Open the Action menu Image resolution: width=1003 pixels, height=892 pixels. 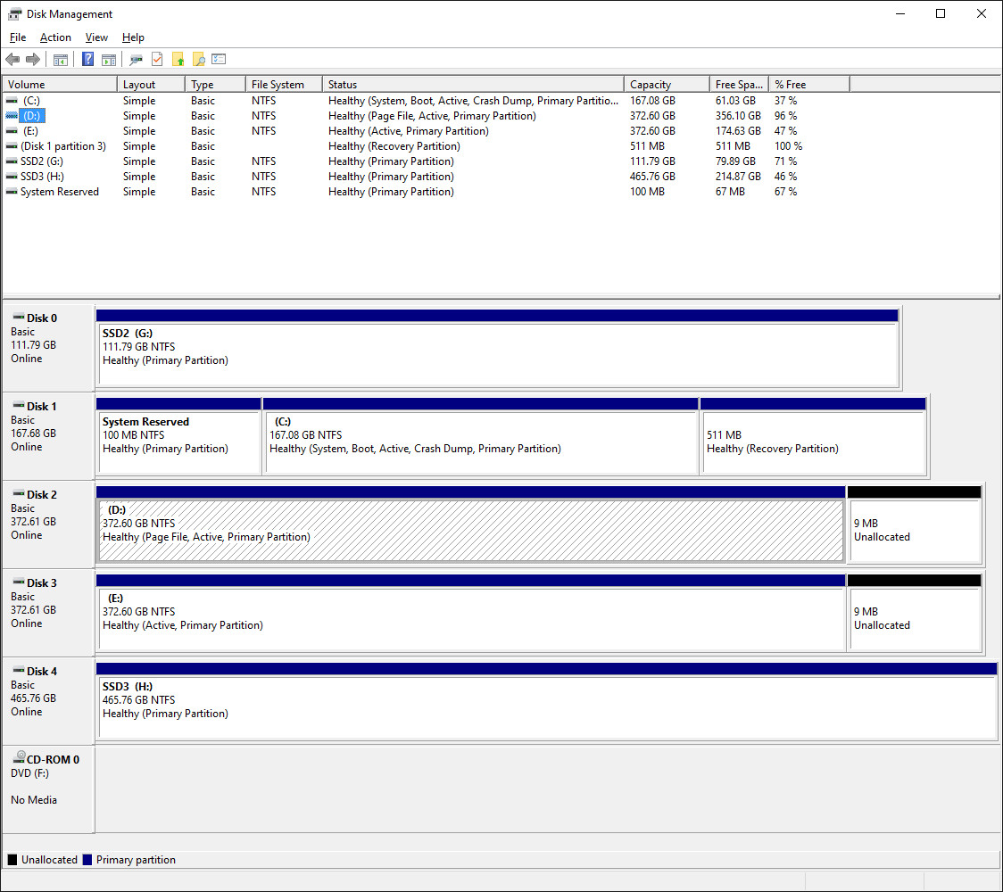55,37
